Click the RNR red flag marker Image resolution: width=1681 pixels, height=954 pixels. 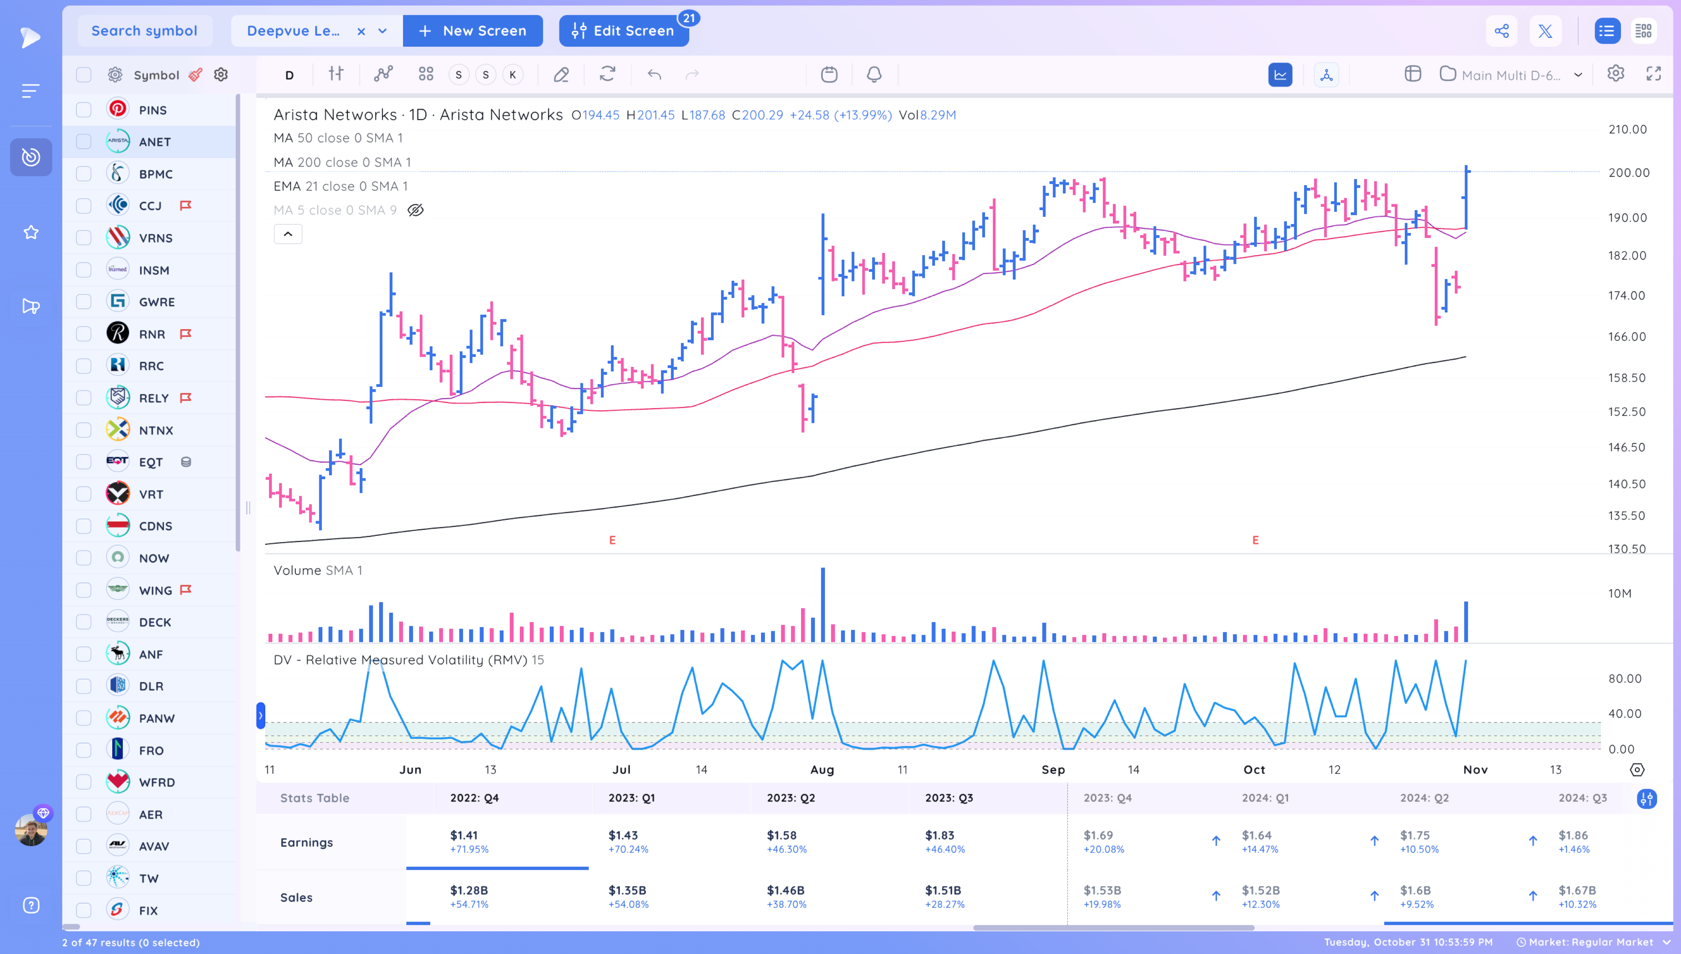point(186,334)
